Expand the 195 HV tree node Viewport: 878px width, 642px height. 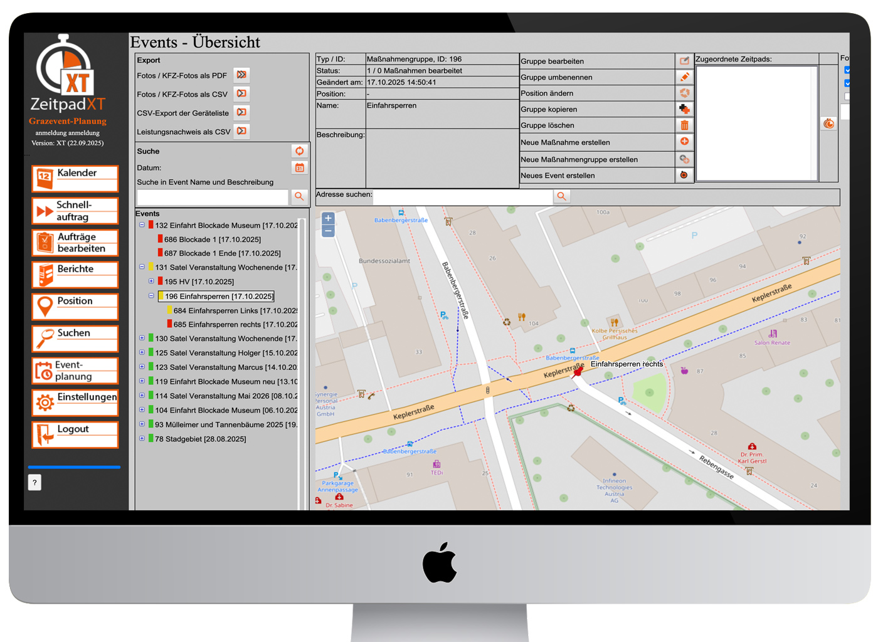pyautogui.click(x=151, y=282)
